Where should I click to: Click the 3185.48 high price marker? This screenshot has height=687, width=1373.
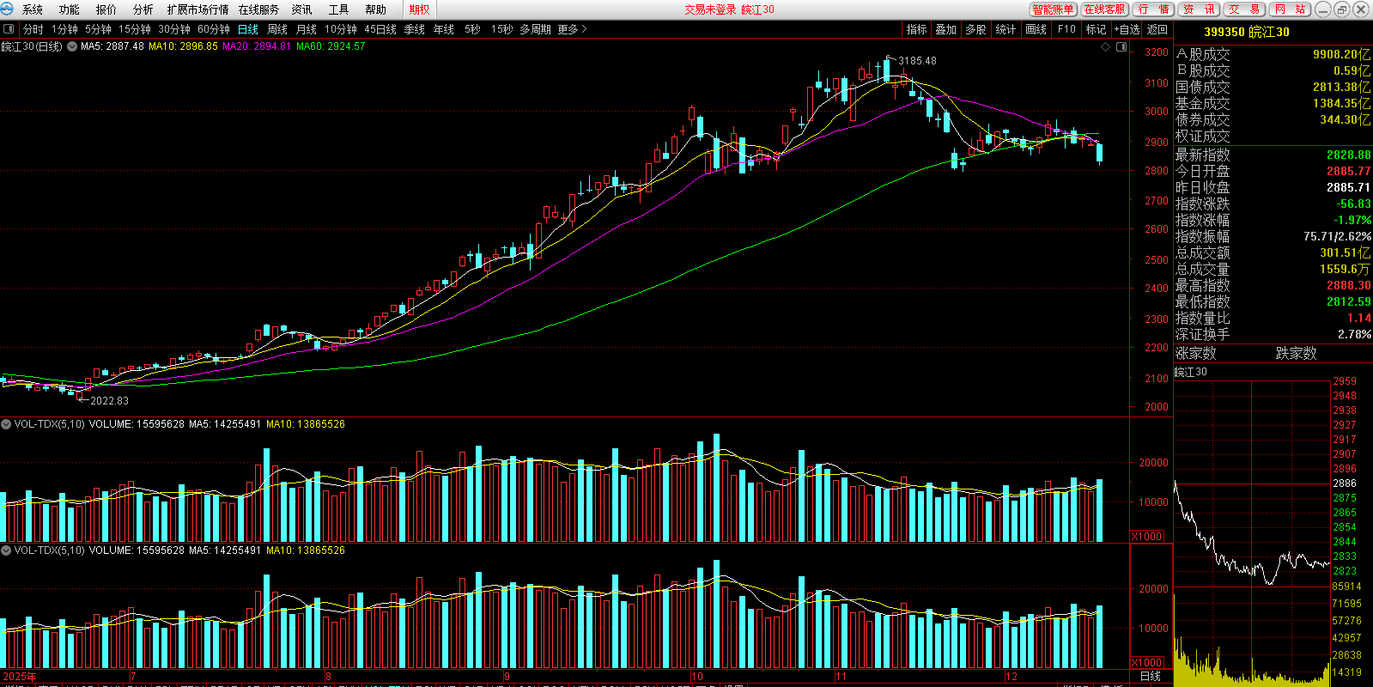(916, 61)
